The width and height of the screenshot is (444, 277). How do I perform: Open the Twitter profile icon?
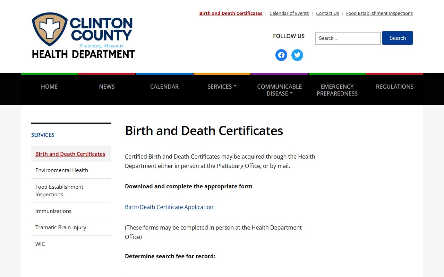pos(297,55)
